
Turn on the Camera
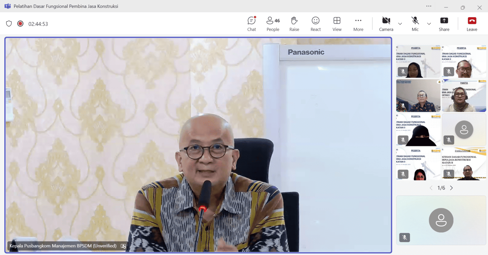pos(386,24)
